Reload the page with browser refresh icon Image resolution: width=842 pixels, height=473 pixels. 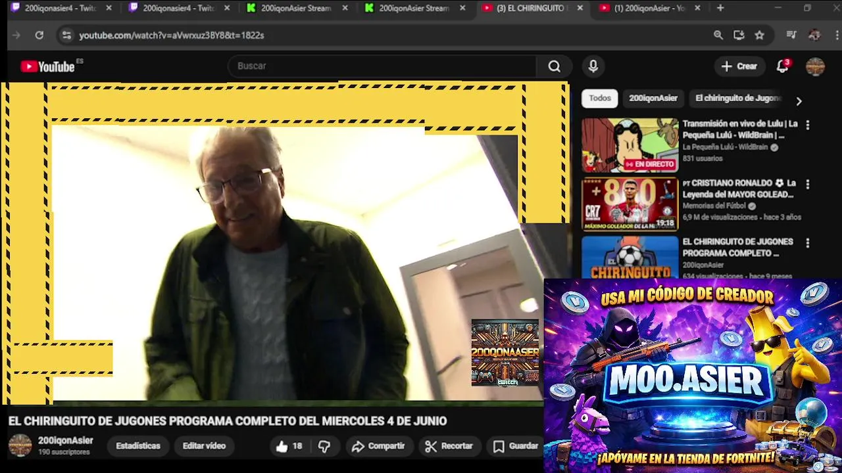tap(39, 35)
